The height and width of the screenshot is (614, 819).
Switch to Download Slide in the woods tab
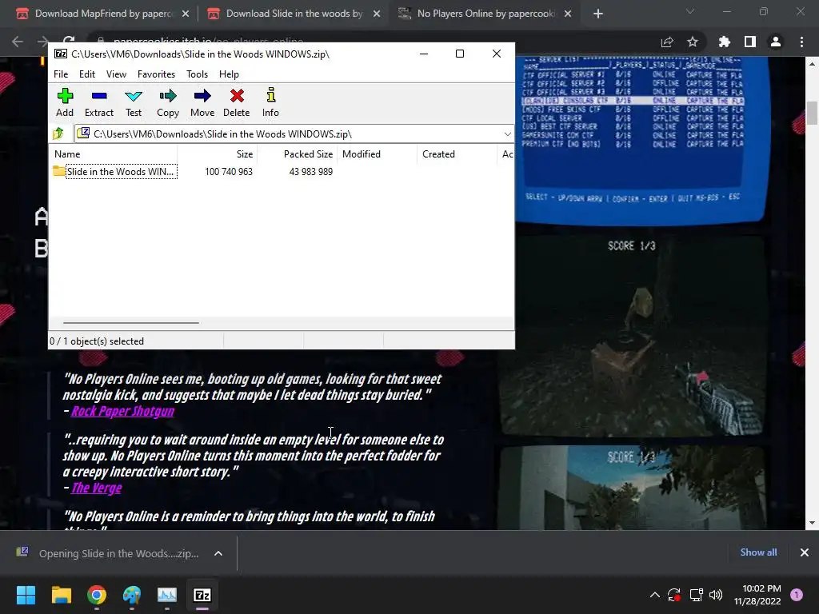[x=294, y=14]
